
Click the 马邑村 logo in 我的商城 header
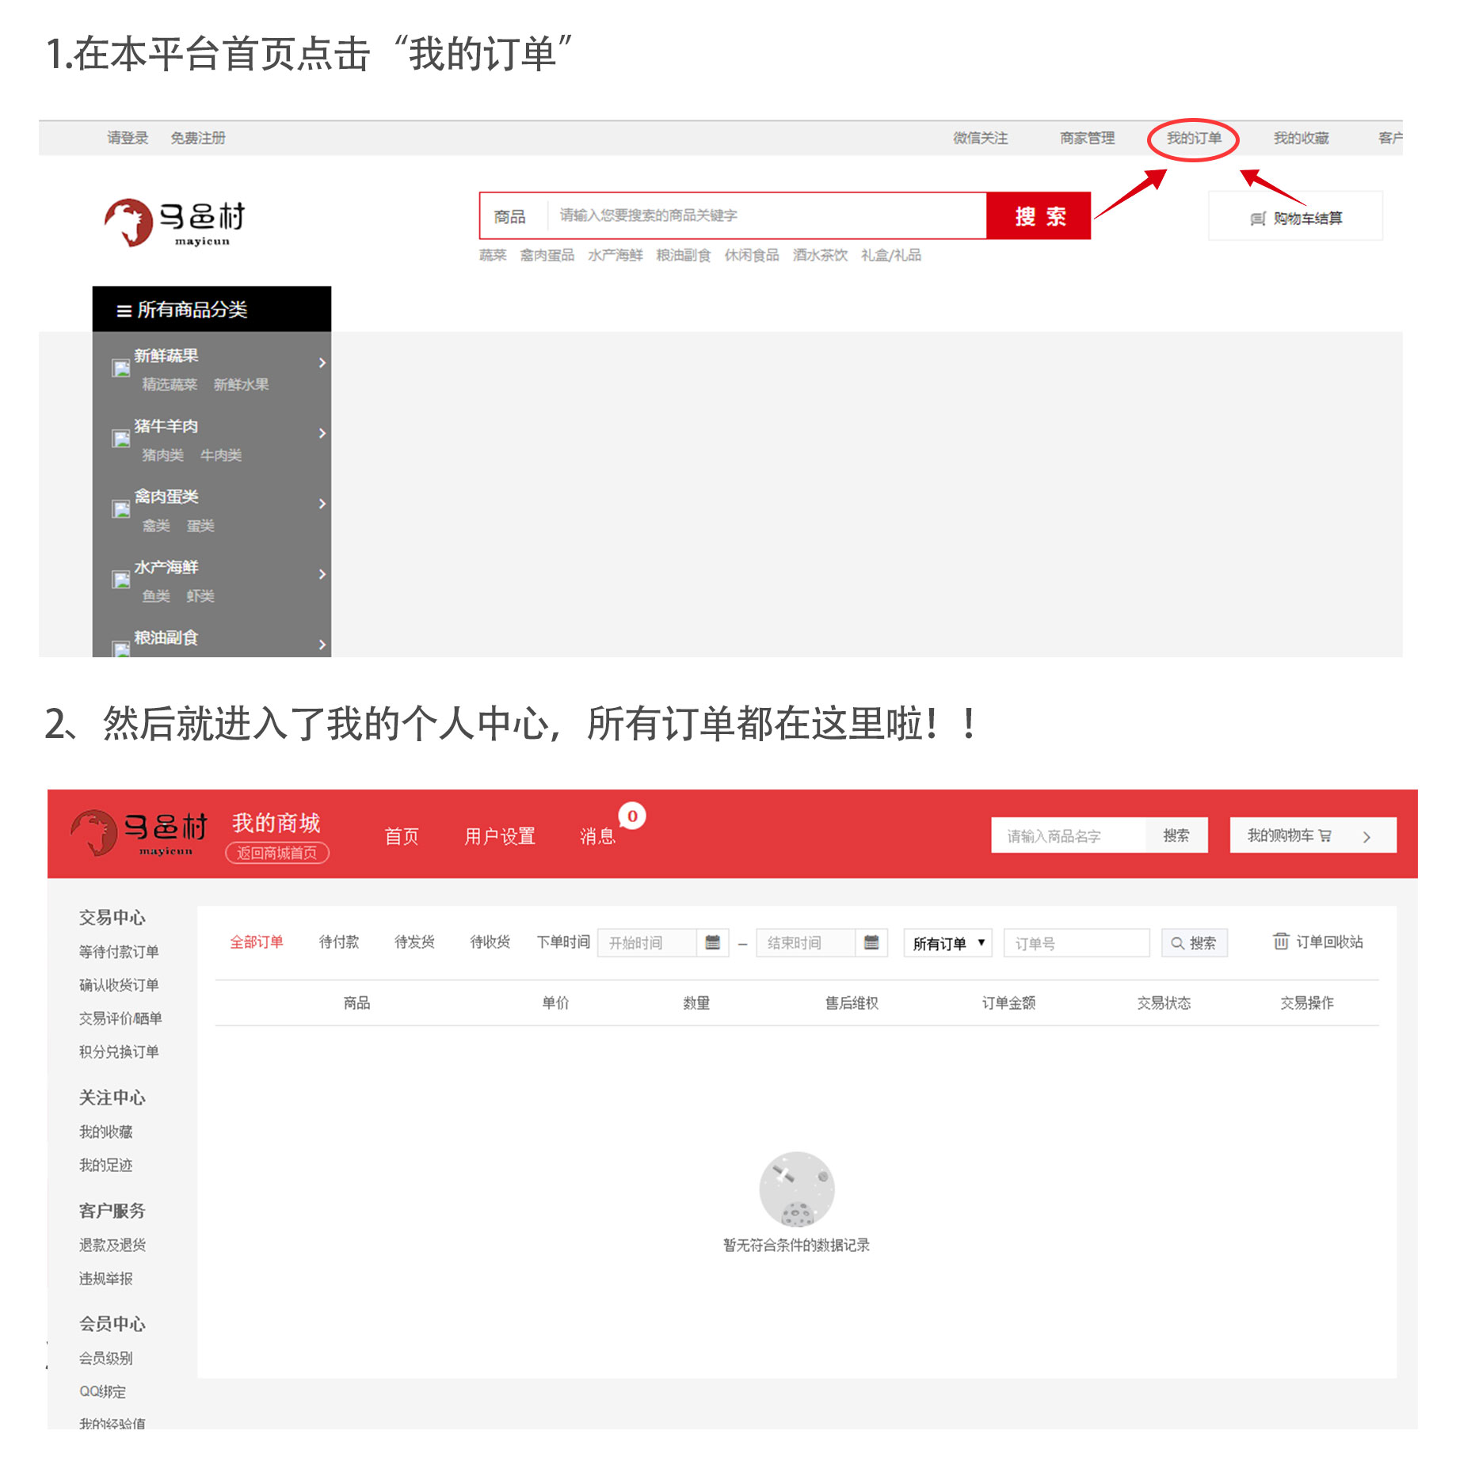(139, 833)
